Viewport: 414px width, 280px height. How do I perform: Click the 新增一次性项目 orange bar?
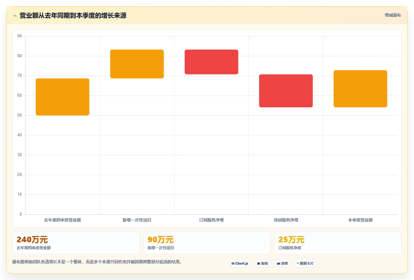pyautogui.click(x=137, y=64)
